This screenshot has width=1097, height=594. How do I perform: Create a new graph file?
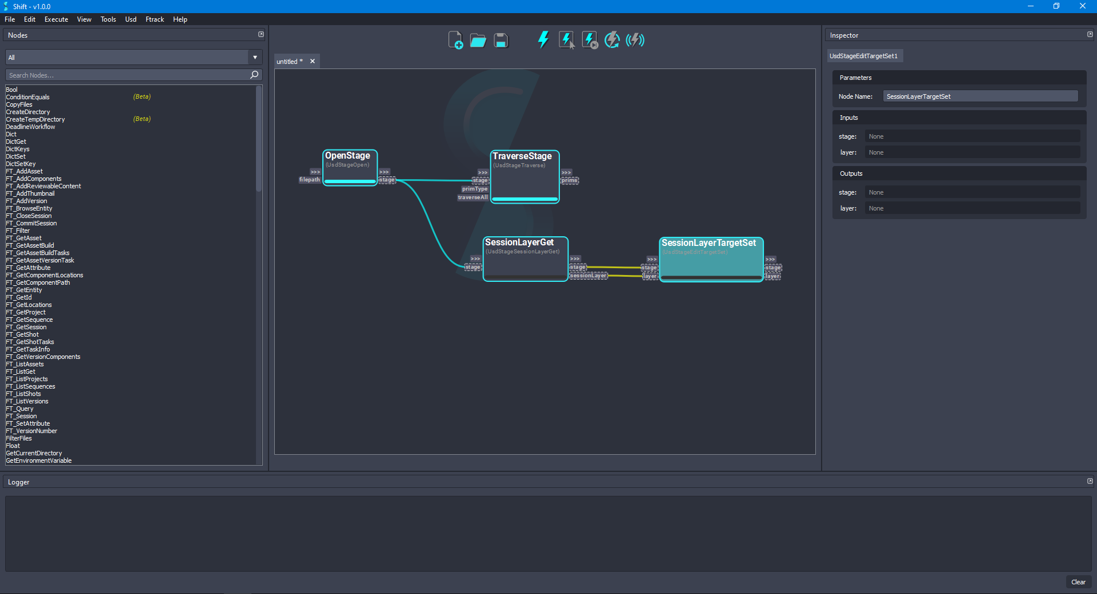coord(455,40)
